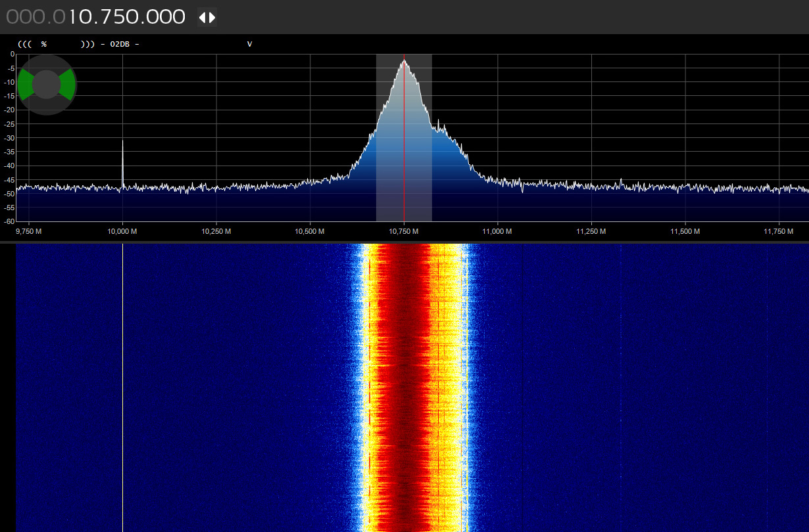Click the -30 dB scale label

(10, 138)
